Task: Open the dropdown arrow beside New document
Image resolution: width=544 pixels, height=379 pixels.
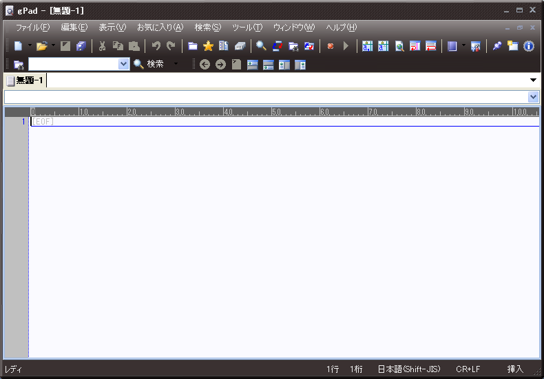Action: [30, 46]
